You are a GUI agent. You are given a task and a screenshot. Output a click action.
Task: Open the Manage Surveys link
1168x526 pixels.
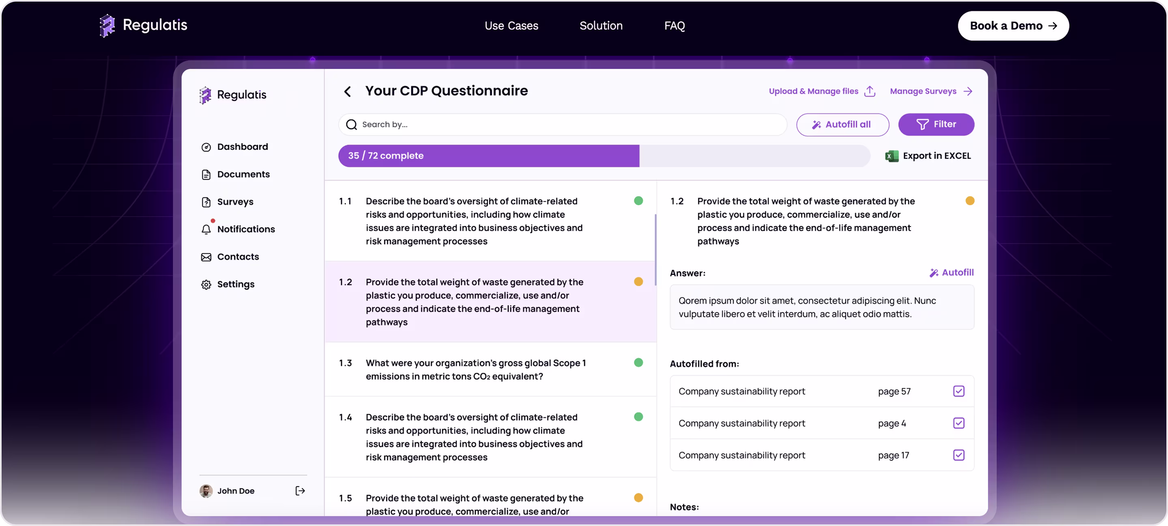coord(931,91)
